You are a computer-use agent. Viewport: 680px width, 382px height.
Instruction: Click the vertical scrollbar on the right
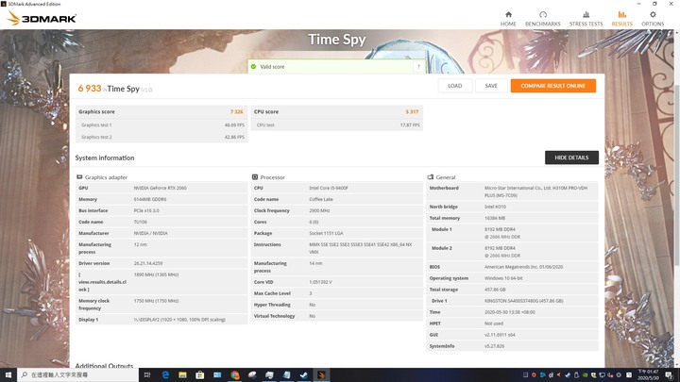(677, 174)
